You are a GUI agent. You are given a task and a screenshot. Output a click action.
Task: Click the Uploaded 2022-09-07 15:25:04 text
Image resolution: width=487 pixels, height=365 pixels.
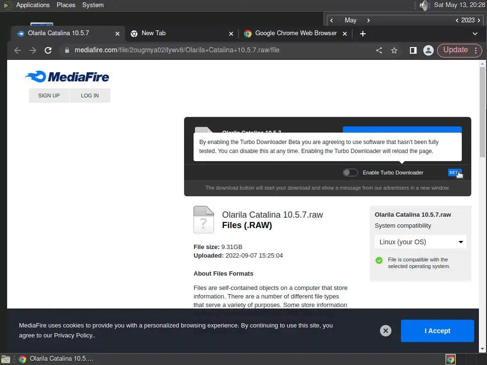click(238, 256)
